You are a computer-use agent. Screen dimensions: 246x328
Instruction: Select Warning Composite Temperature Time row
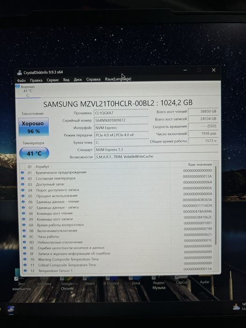[117, 260]
